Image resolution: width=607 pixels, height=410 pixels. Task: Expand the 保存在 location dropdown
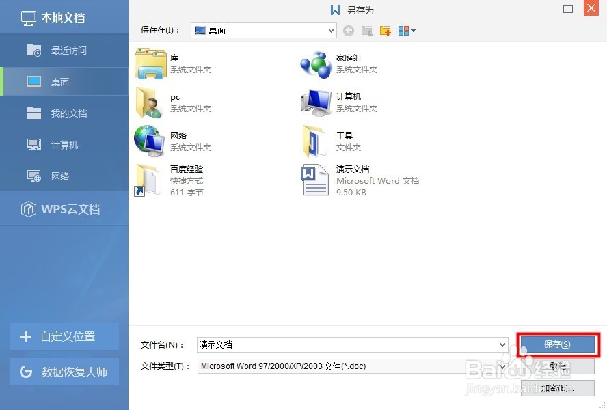pos(330,30)
